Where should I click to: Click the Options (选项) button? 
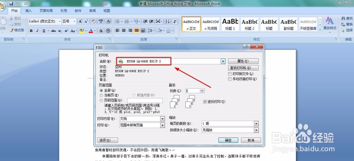coord(108,140)
